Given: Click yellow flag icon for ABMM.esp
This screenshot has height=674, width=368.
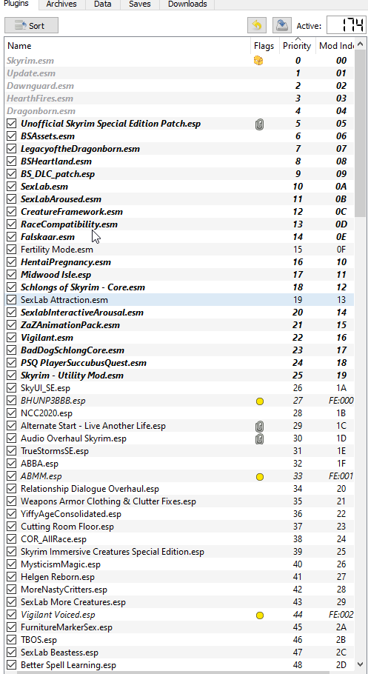Looking at the screenshot, I should (259, 477).
